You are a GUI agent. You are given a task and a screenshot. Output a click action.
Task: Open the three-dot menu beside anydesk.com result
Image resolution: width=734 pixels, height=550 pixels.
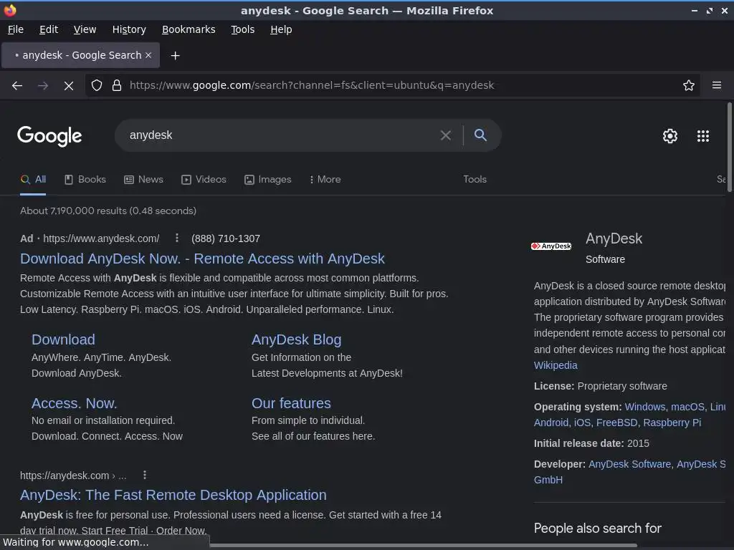click(x=145, y=476)
